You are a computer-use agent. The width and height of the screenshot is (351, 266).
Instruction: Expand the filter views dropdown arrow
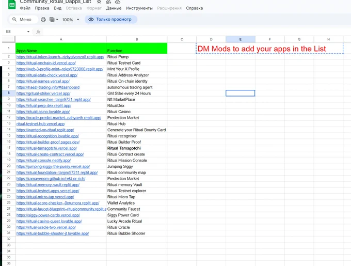click(57, 20)
